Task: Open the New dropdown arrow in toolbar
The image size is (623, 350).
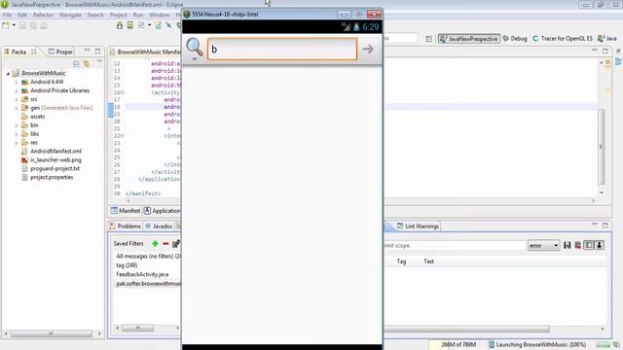Action: pos(14,25)
